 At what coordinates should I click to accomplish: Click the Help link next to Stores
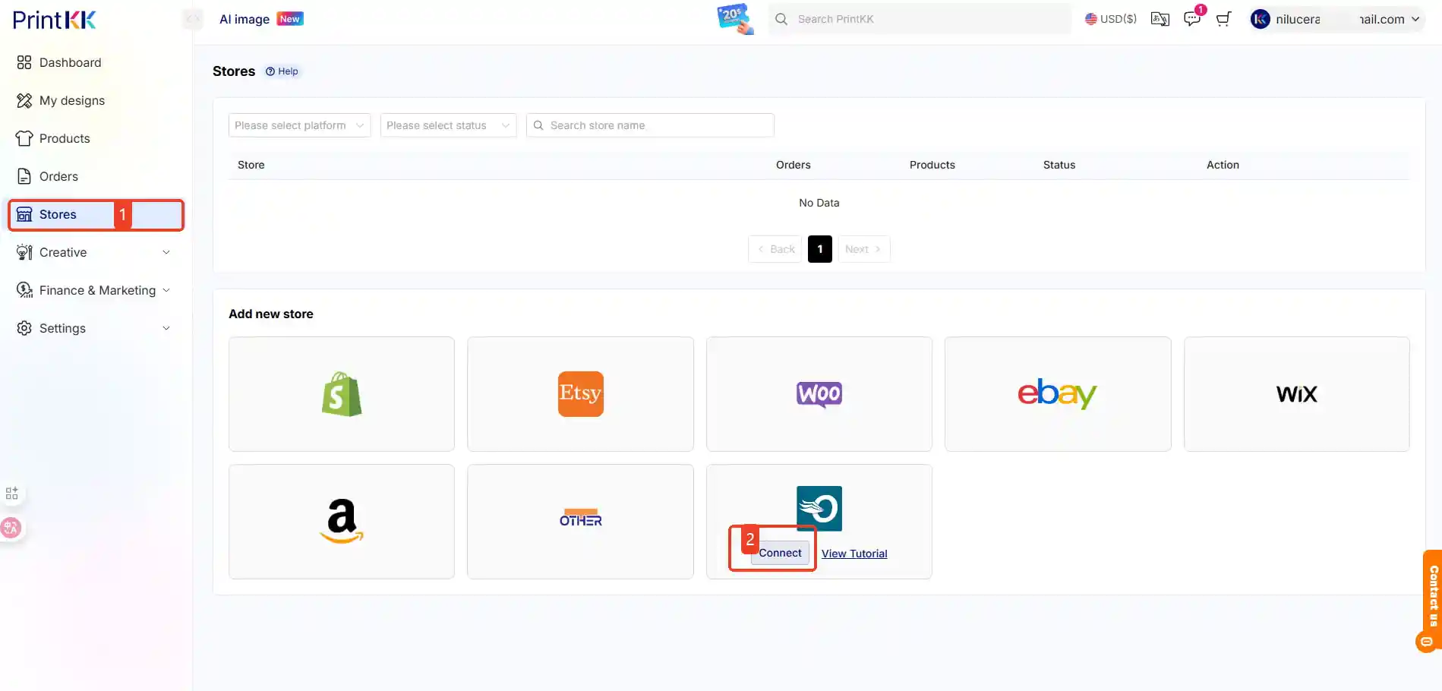[282, 71]
